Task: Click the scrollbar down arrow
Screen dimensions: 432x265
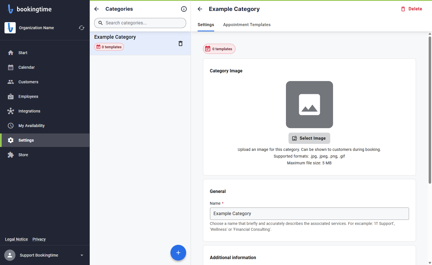Action: pos(430,263)
